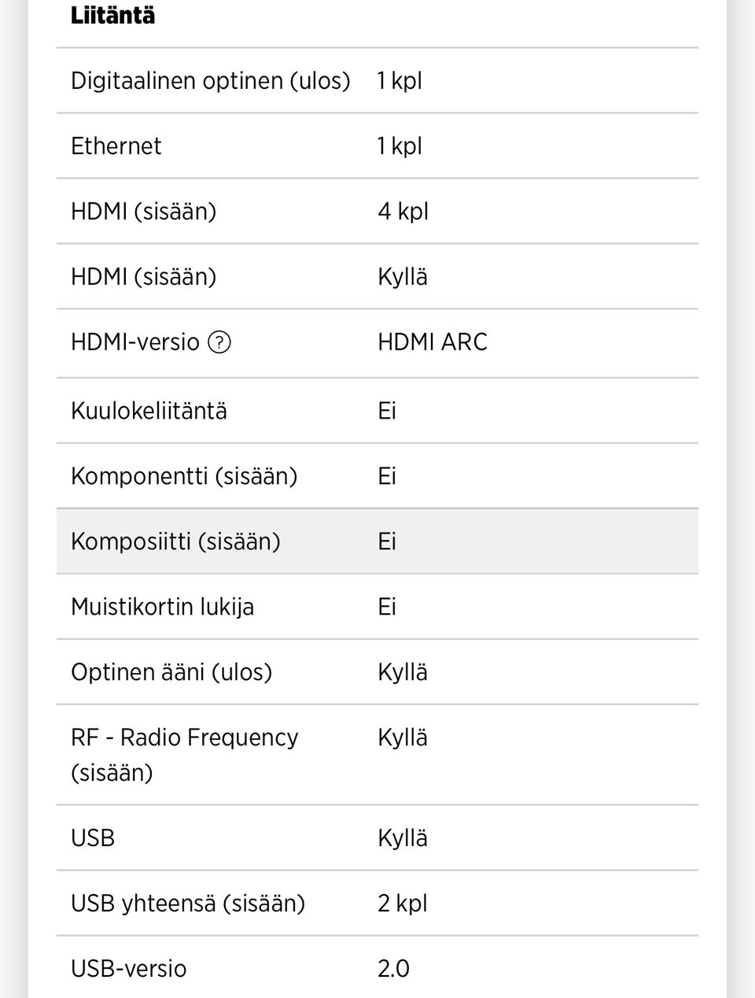Click the Ethernet row label
Viewport: 755px width, 998px height.
pos(116,146)
